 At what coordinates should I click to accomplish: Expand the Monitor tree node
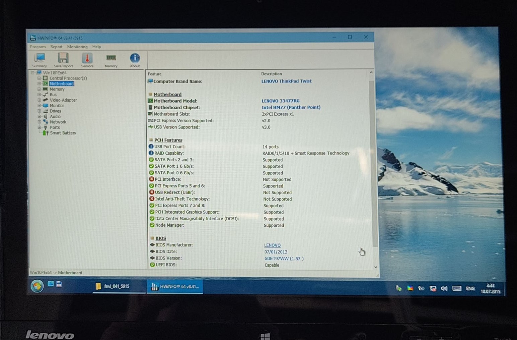(39, 105)
